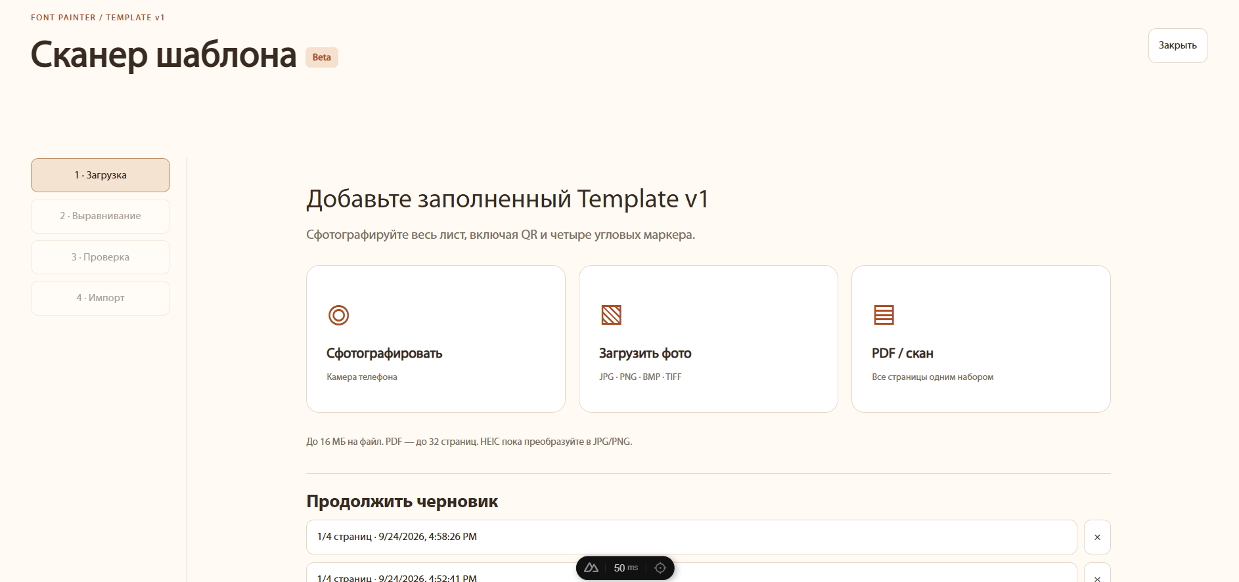Click the FONT PAINTER / TEMPLATE v1 breadcrumb

[98, 18]
